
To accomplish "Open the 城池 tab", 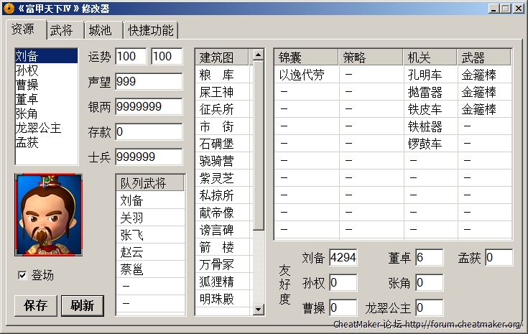I will coord(100,30).
